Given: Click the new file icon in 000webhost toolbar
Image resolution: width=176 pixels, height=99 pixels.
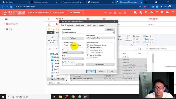Looking at the screenshot, I should pyautogui.click(x=136, y=13).
